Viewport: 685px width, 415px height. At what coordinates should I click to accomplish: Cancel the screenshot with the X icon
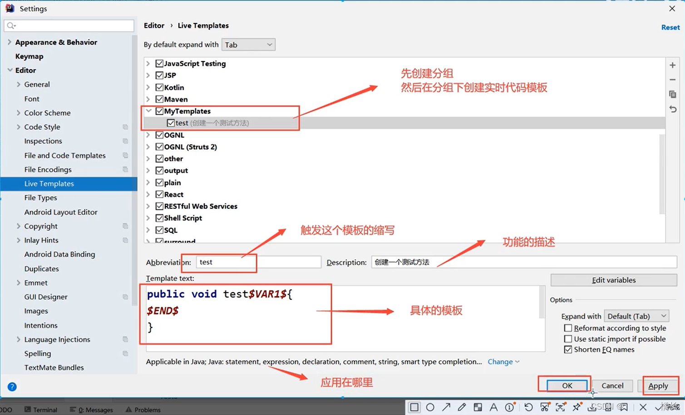643,407
